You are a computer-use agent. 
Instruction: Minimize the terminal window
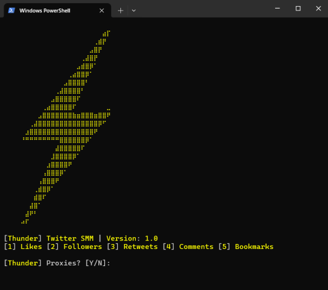point(278,9)
